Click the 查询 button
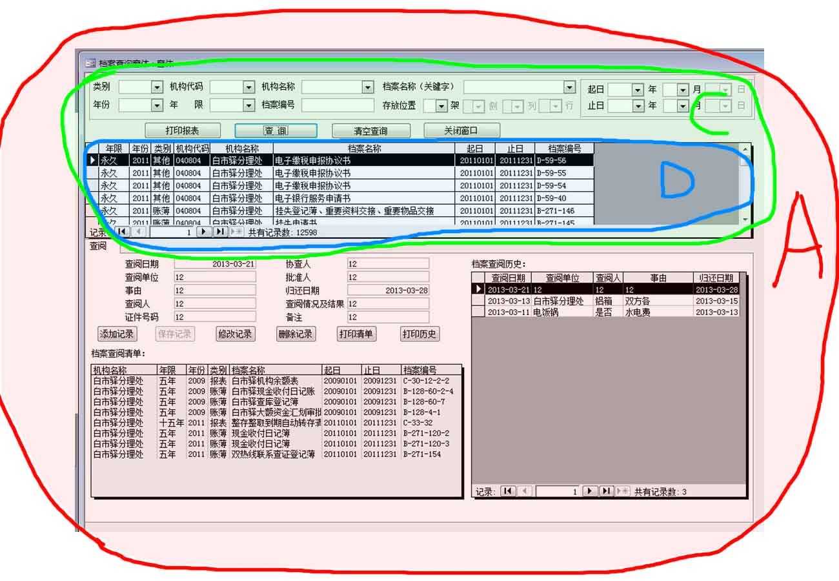 tap(276, 131)
